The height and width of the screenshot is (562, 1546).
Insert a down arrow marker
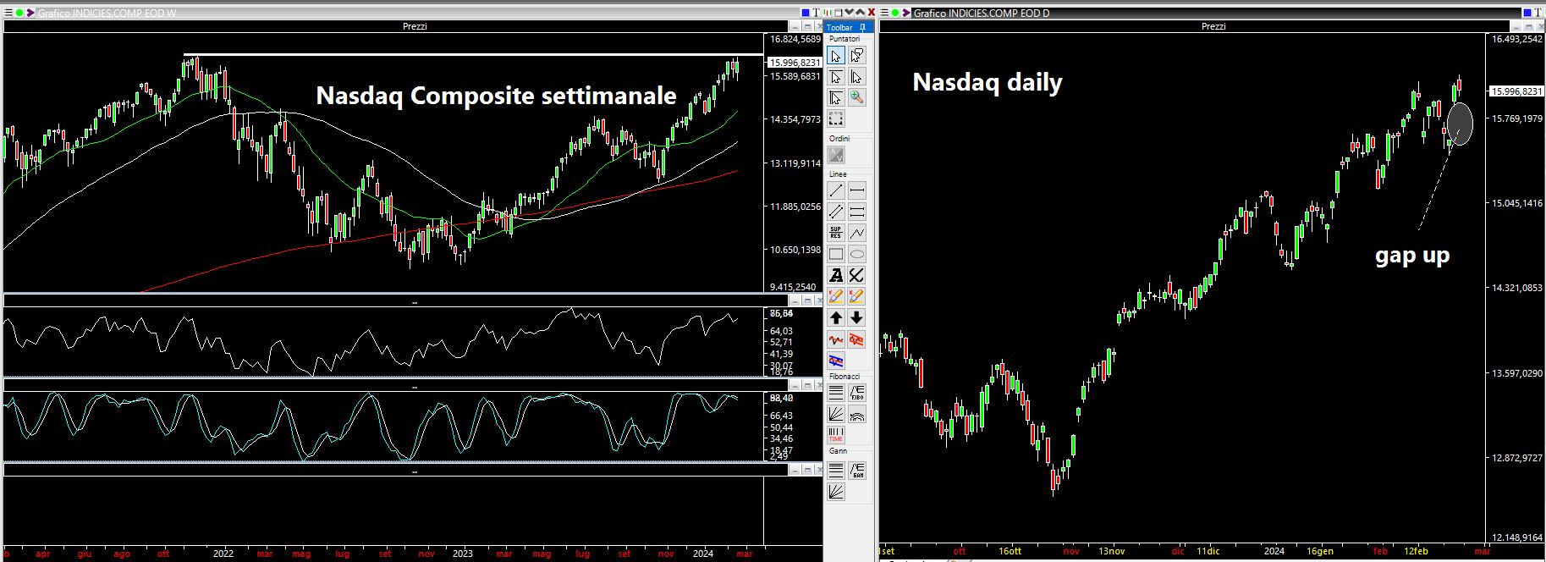tap(856, 317)
